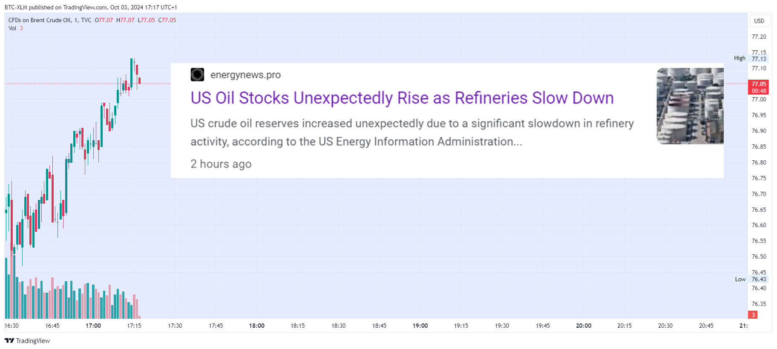Screen dimensions: 777x349
Task: Click the news article summary text
Action: click(412, 132)
